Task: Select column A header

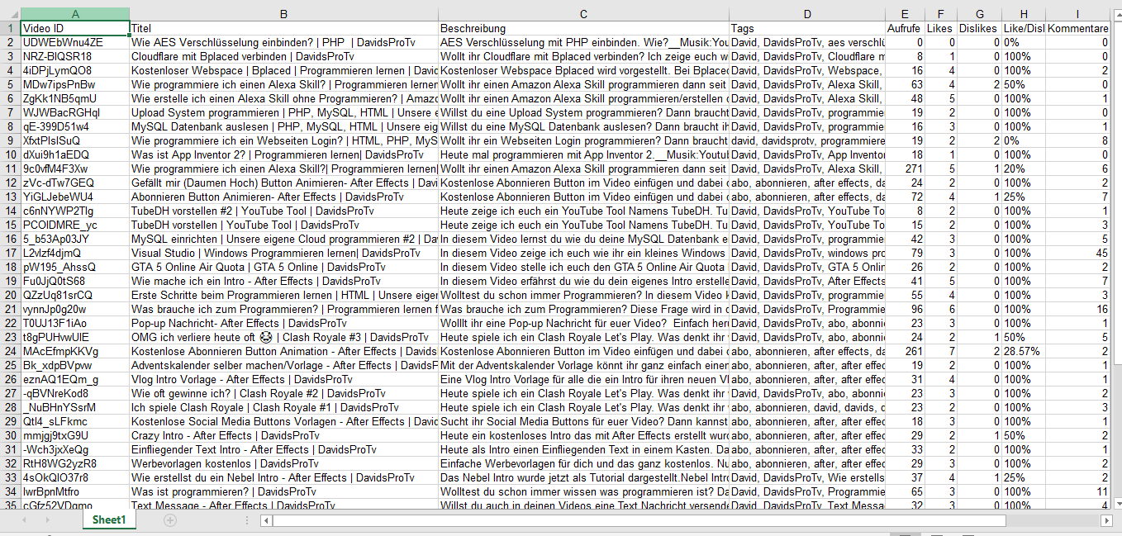Action: tap(74, 14)
